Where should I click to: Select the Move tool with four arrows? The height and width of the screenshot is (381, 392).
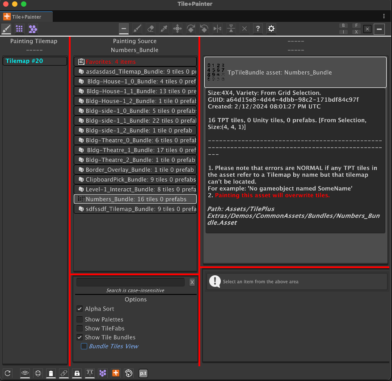point(177,29)
